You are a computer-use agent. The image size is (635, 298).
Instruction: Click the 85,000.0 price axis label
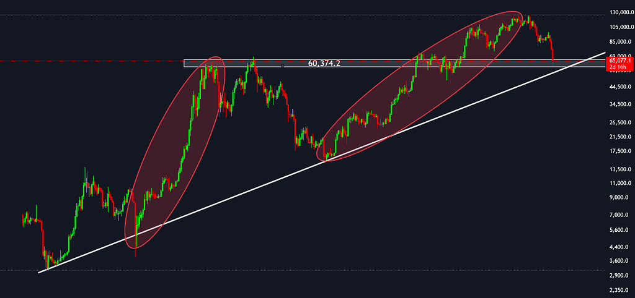[x=620, y=42]
